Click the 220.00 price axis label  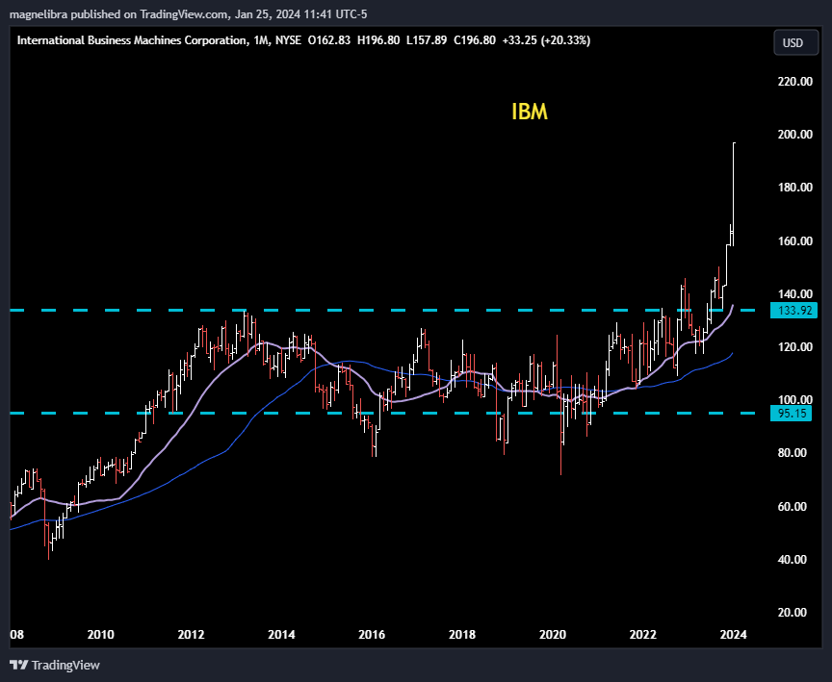[x=794, y=81]
